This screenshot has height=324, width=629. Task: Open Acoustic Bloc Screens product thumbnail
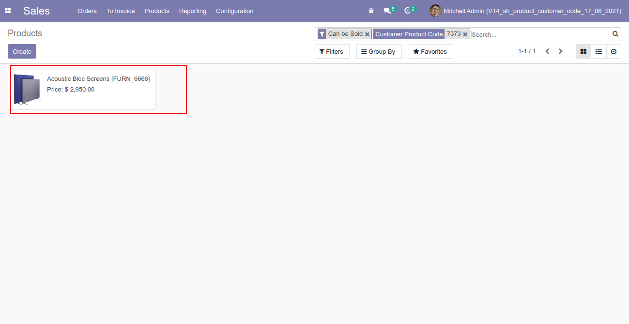coord(27,89)
